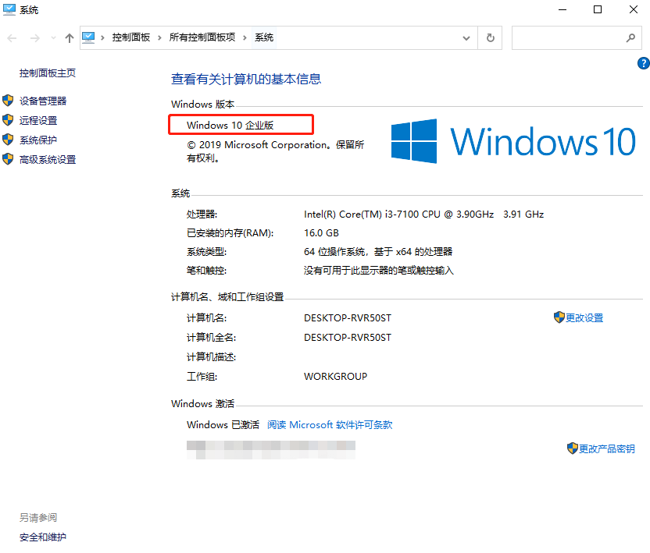Click the processor value Intel(R) Core(TM) i3-7100
The height and width of the screenshot is (553, 650).
[423, 214]
